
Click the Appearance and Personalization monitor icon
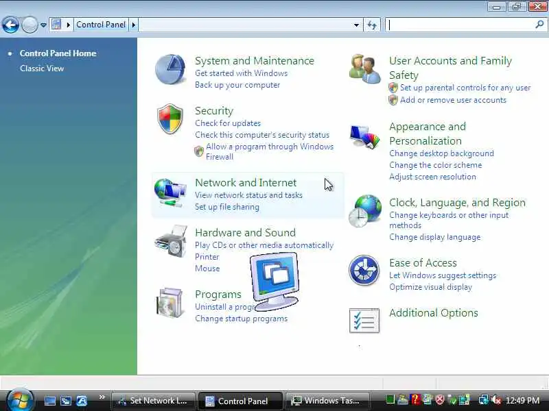364,137
